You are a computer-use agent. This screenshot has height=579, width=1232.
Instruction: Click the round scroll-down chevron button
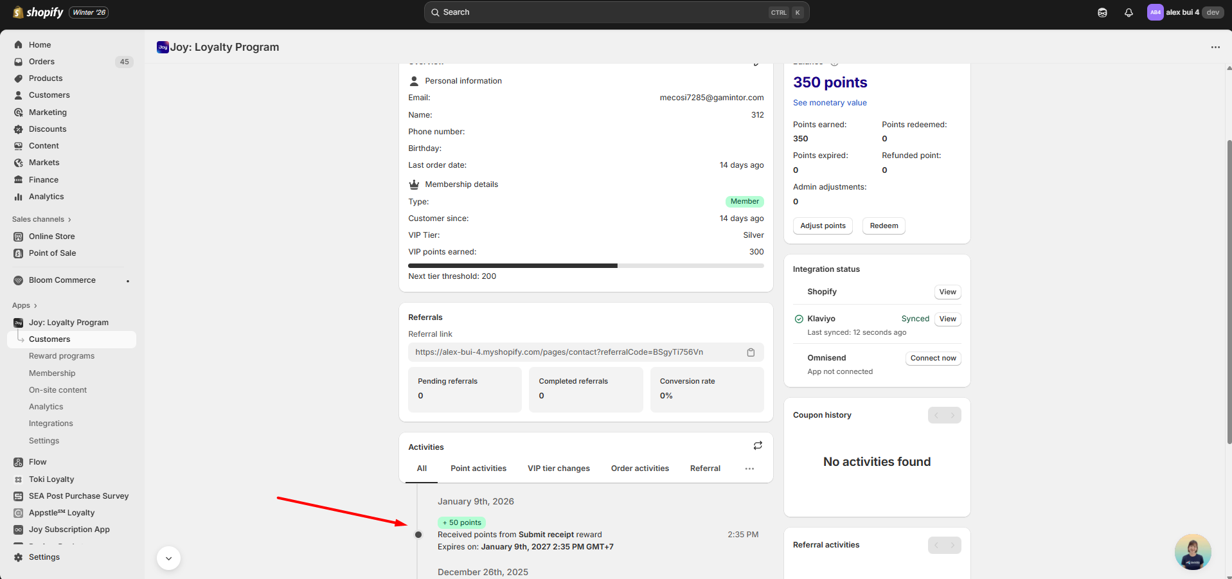point(168,558)
